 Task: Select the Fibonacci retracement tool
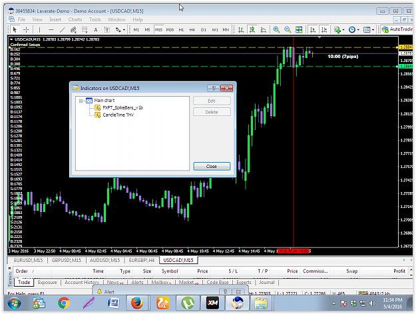click(85, 29)
